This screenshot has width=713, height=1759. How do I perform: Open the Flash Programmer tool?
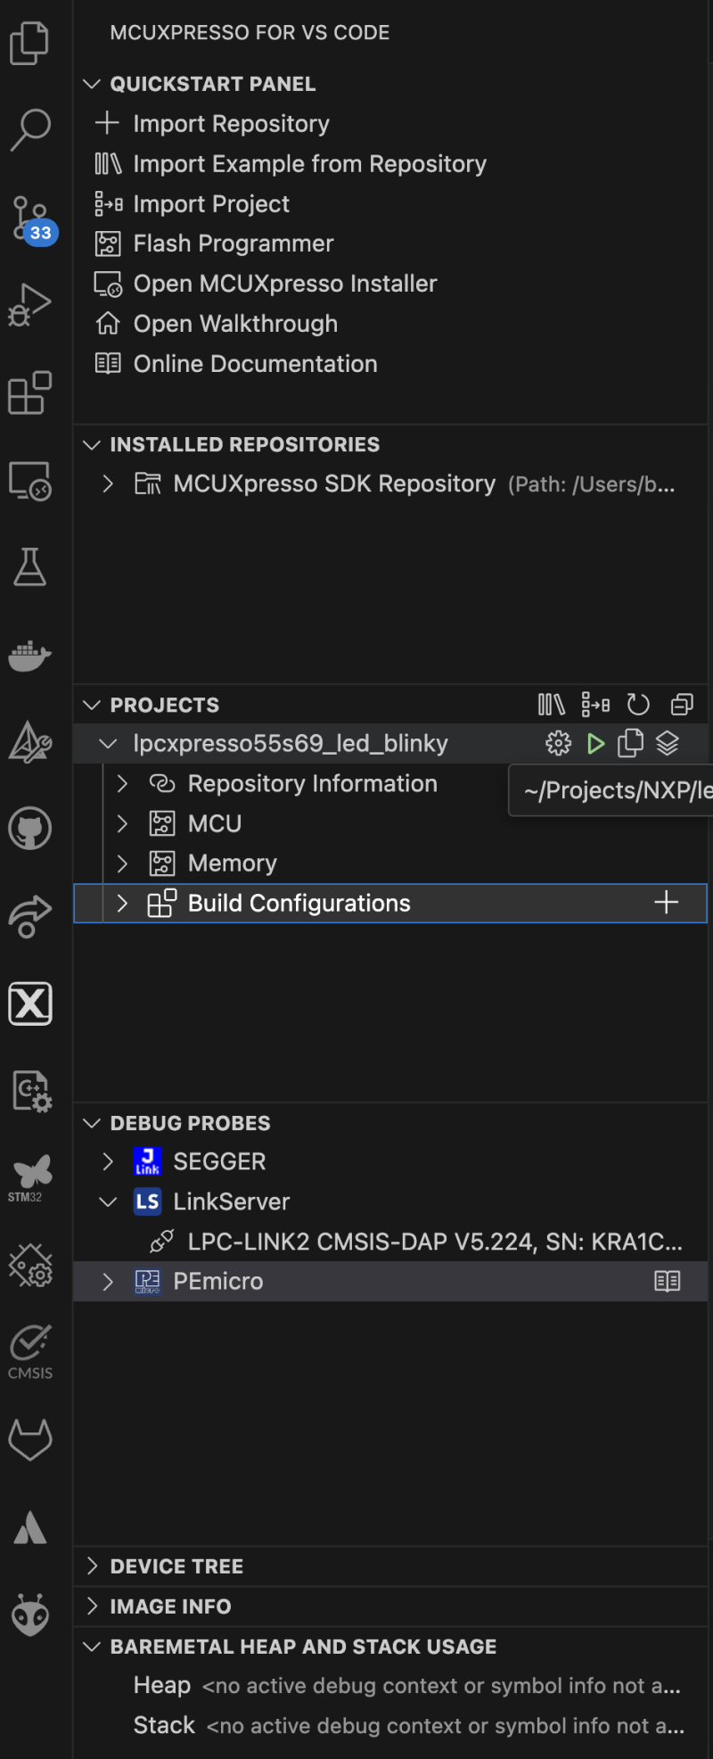232,243
